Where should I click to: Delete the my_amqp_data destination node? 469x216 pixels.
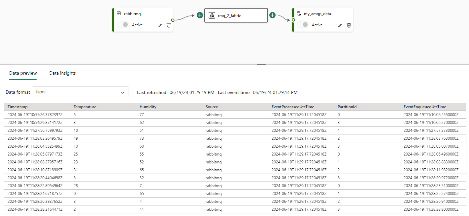349,25
